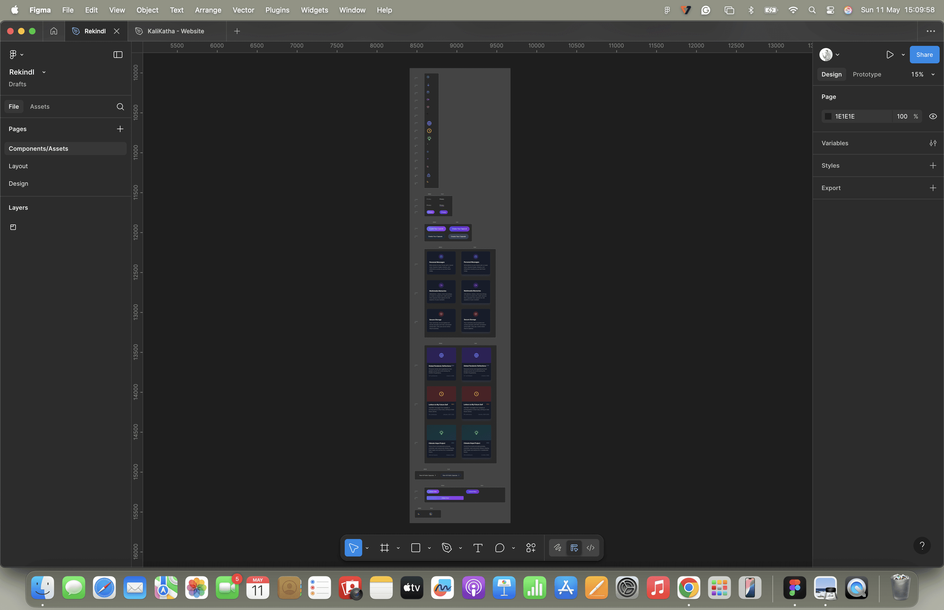Select the Pen tool
Viewport: 944px width, 610px height.
point(447,548)
